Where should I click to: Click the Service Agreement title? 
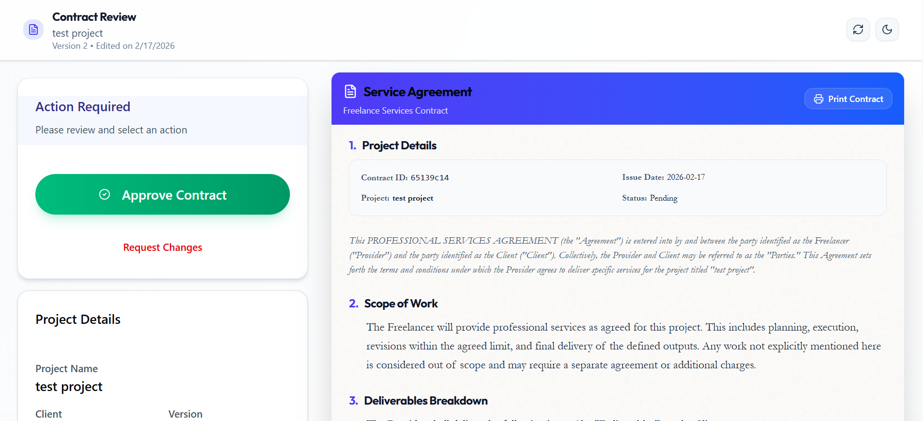pyautogui.click(x=417, y=92)
